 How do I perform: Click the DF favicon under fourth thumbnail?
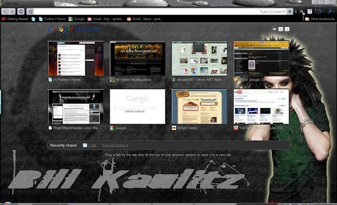(236, 80)
